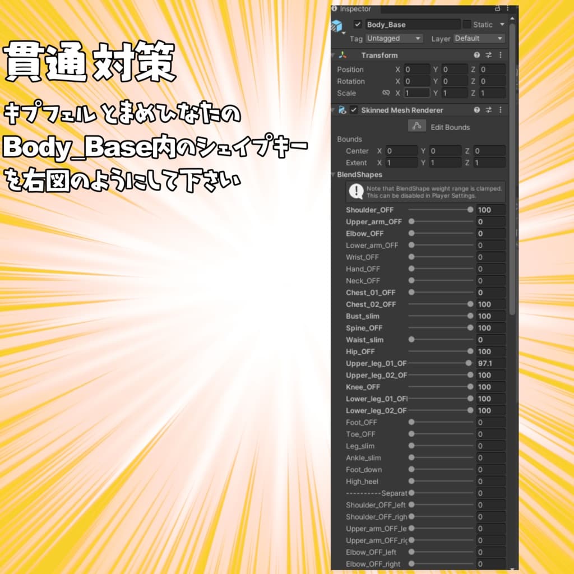The width and height of the screenshot is (574, 574).
Task: Open the Transform three-dot menu
Action: click(501, 55)
